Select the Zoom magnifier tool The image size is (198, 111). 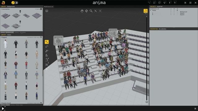click(x=91, y=11)
